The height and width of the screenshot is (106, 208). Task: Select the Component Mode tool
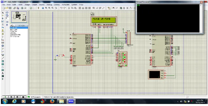(x=3, y=16)
